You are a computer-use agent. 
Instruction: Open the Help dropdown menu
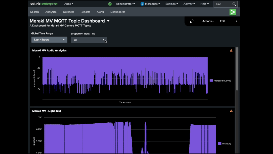pyautogui.click(x=204, y=4)
